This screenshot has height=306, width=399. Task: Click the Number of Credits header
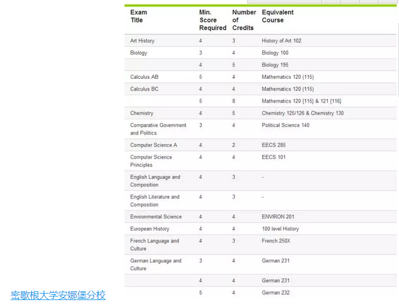pyautogui.click(x=244, y=20)
